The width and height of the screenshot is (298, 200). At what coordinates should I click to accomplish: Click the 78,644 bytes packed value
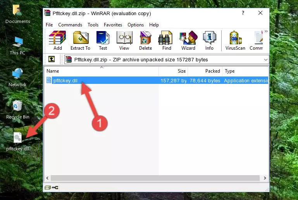(205, 80)
